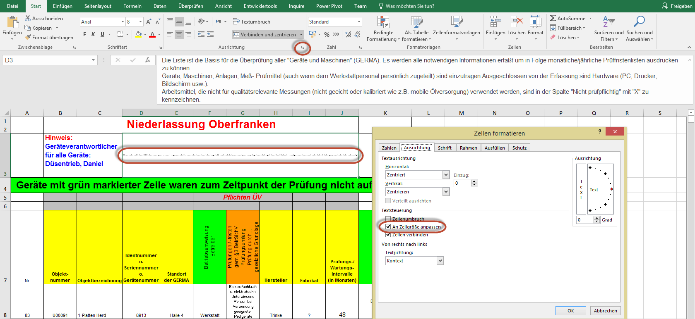Expand the Textrichtung Kontext dropdown
Image resolution: width=695 pixels, height=319 pixels.
(440, 261)
